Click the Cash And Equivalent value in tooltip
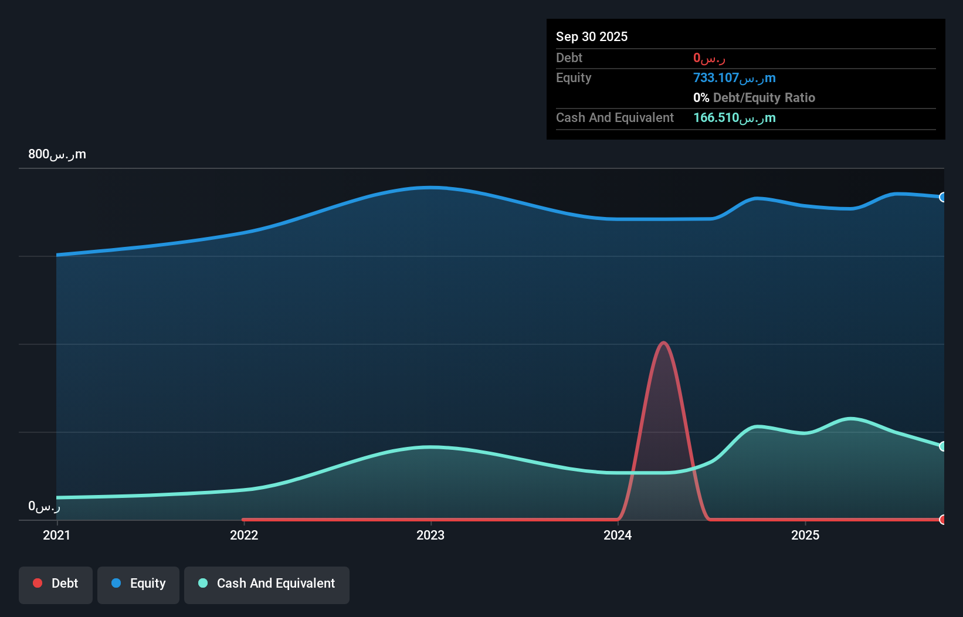Screen dimensions: 963x617 click(734, 118)
